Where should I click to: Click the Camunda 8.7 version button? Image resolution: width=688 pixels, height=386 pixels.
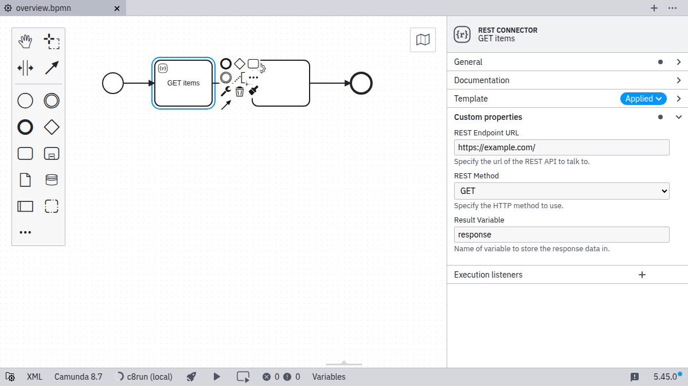tap(78, 377)
